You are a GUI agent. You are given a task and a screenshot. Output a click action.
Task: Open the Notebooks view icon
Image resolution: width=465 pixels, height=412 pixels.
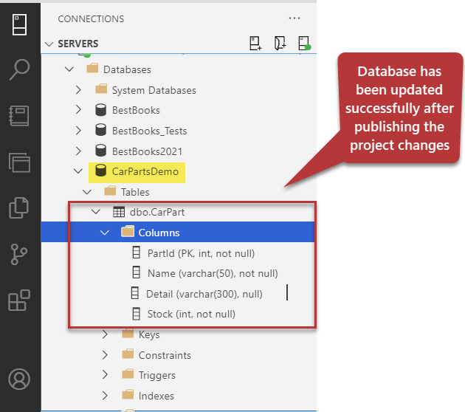[x=20, y=117]
